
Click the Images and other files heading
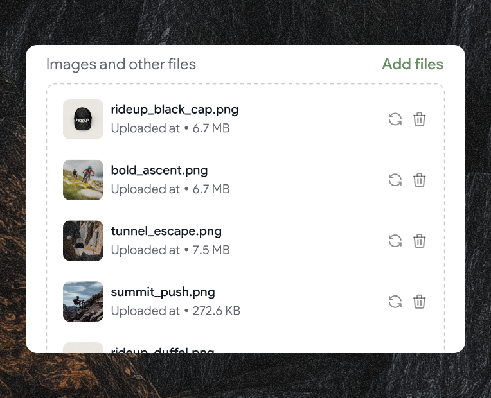(121, 64)
